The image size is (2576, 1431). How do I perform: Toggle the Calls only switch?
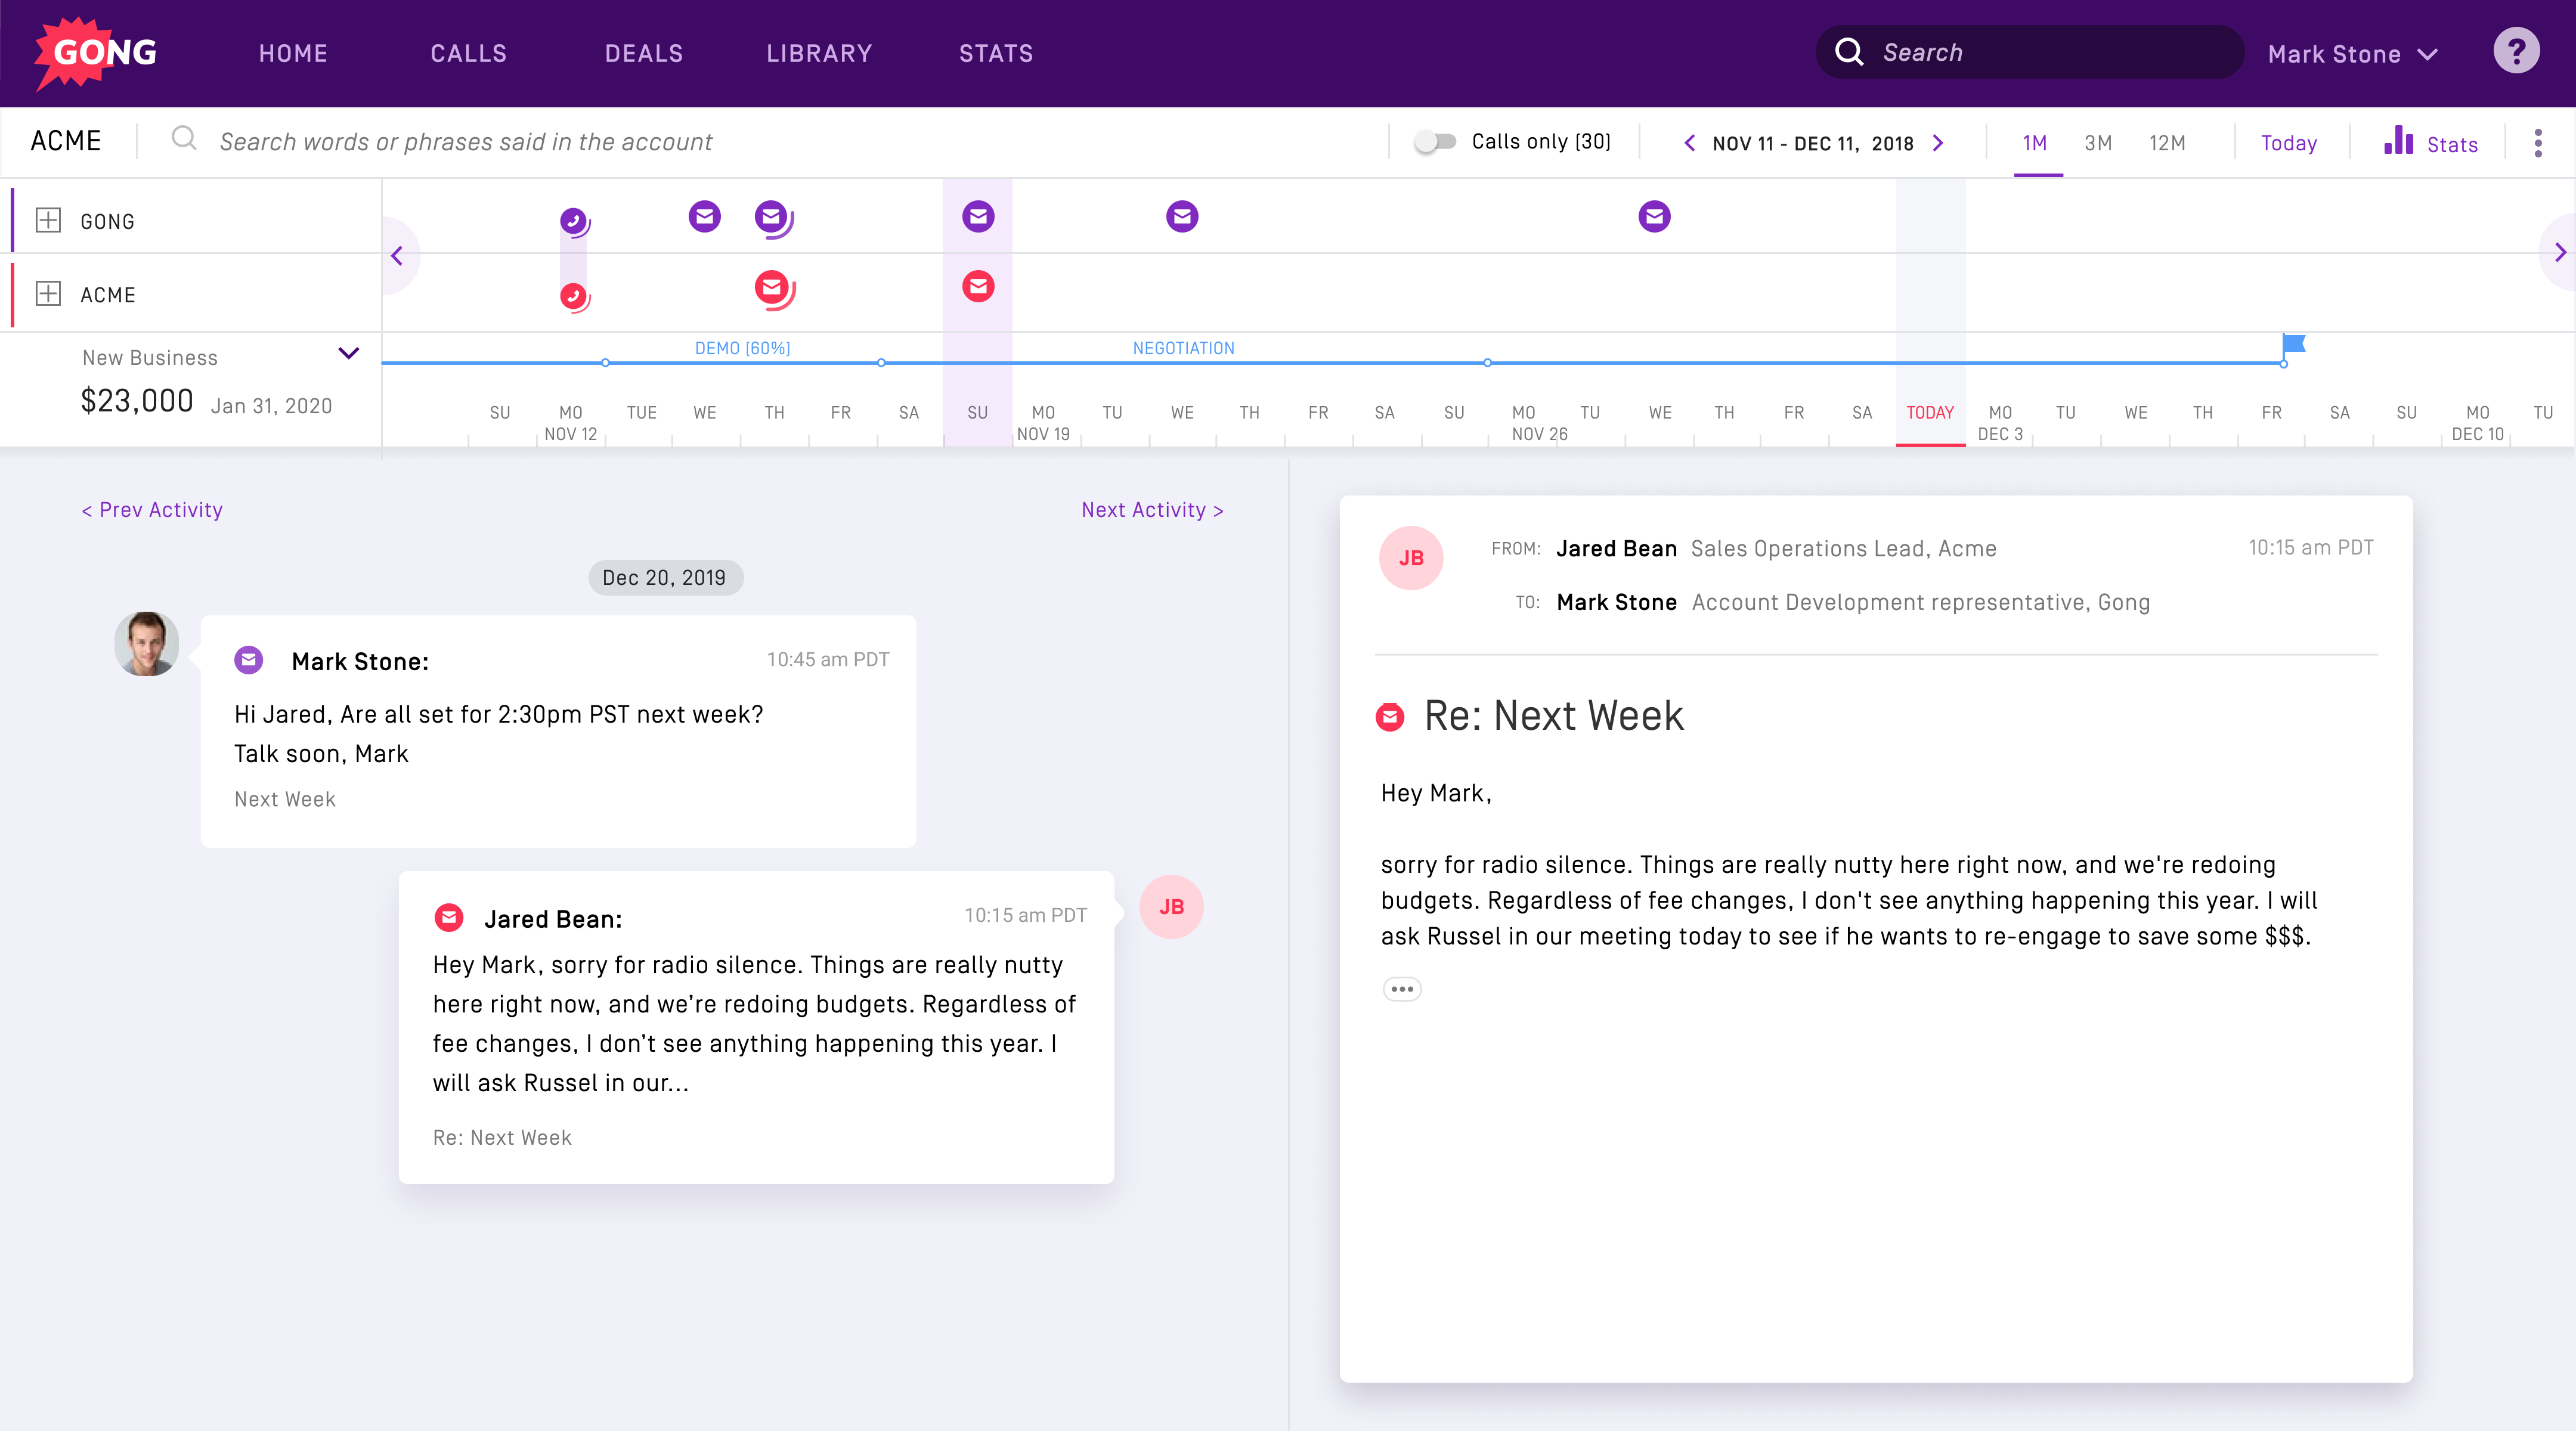[x=1435, y=142]
